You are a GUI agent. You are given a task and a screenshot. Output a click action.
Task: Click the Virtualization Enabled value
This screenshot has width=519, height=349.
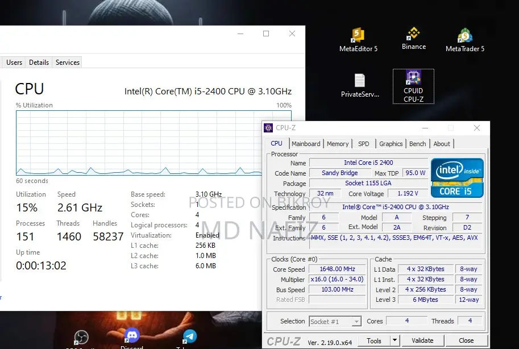(207, 235)
